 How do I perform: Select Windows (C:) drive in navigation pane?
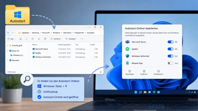pyautogui.click(x=17, y=55)
